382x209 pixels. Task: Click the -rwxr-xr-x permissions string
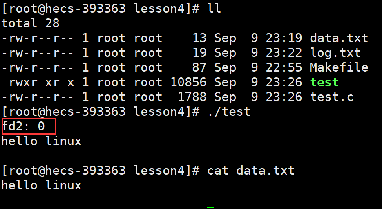[x=38, y=83]
